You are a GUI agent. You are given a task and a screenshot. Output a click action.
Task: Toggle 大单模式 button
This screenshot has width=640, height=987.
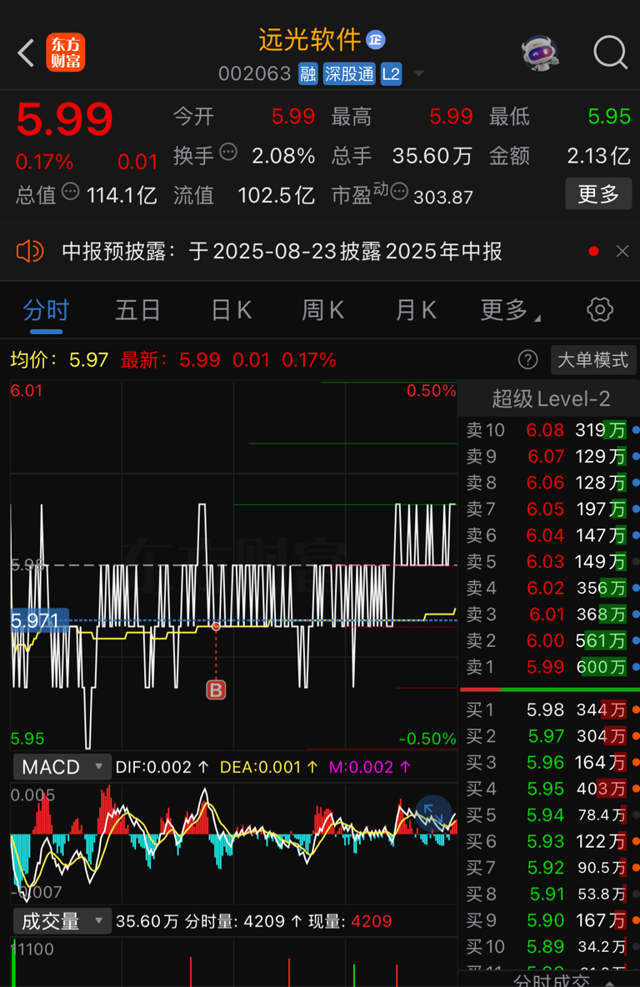[592, 360]
